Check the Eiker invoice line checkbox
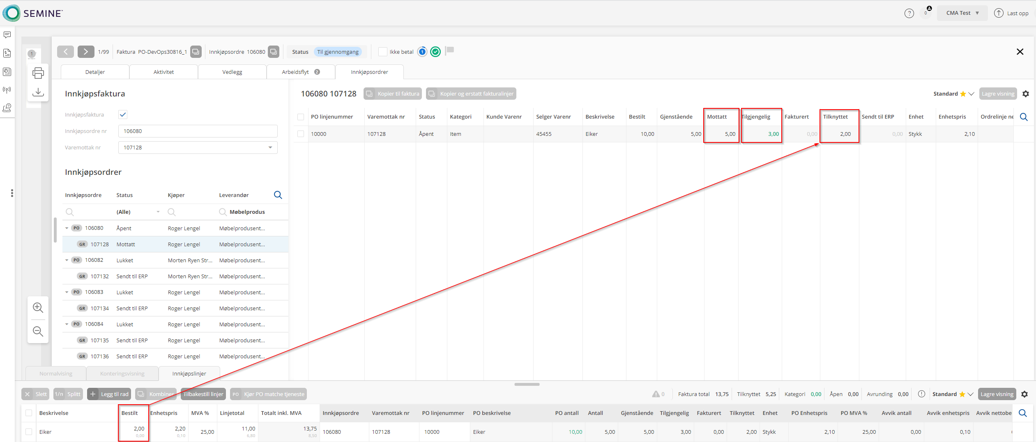This screenshot has height=442, width=1036. tap(29, 432)
